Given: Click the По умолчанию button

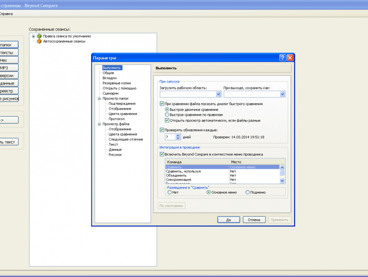Looking at the screenshot, I should pyautogui.click(x=171, y=206).
